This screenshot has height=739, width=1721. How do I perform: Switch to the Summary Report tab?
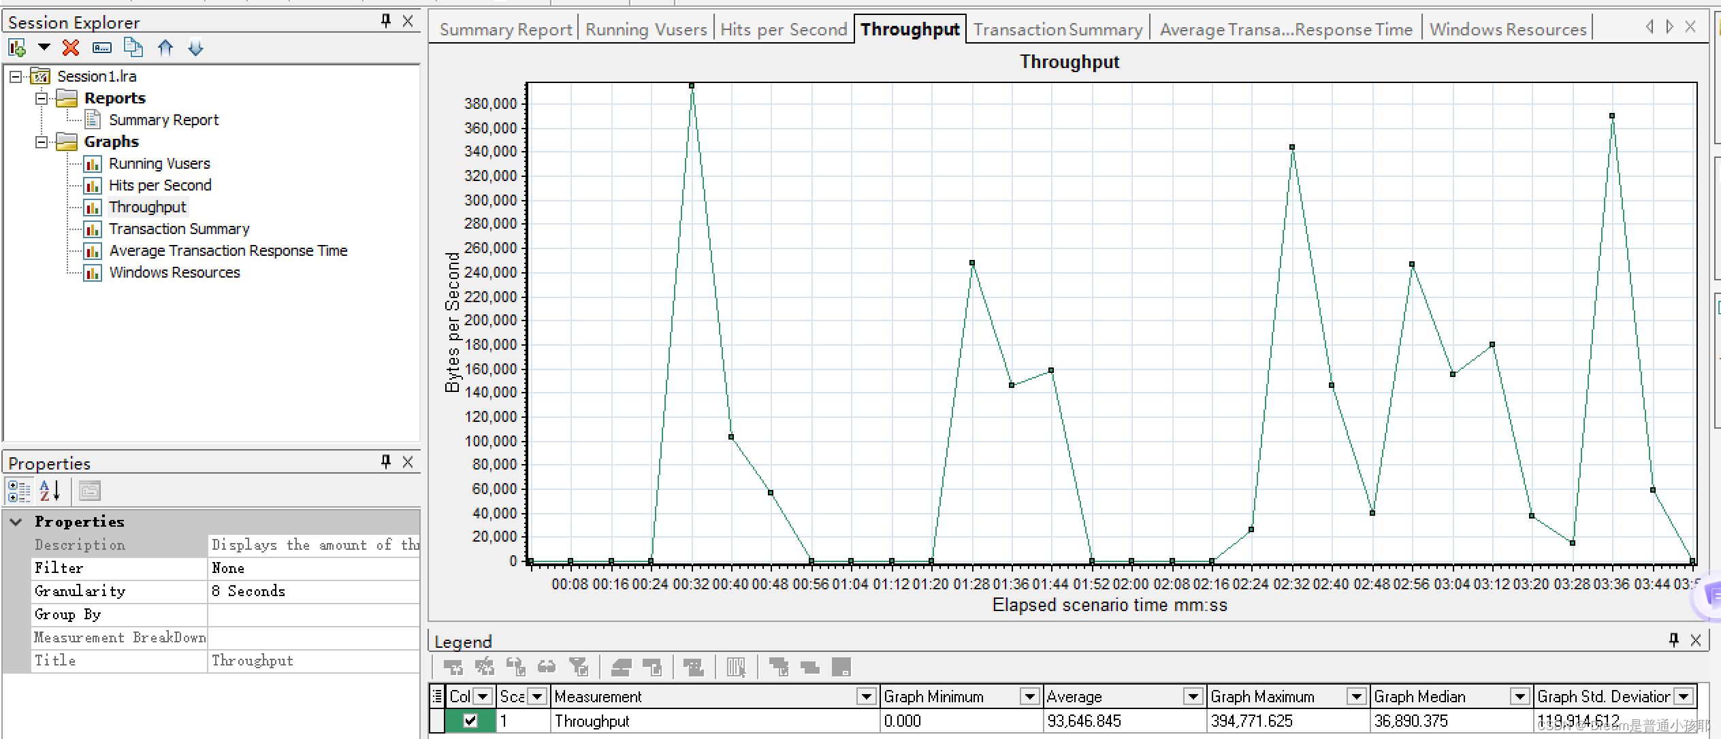(x=506, y=29)
